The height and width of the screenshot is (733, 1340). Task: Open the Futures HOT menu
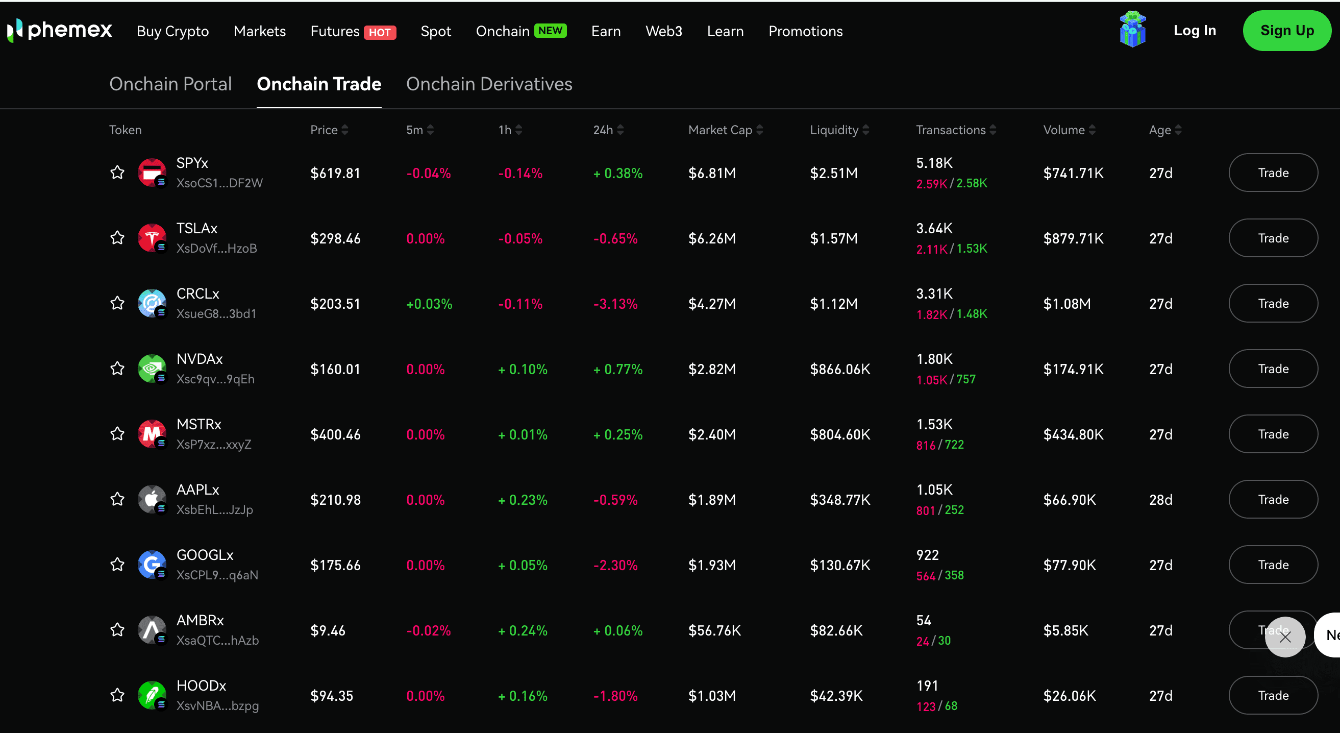point(353,31)
